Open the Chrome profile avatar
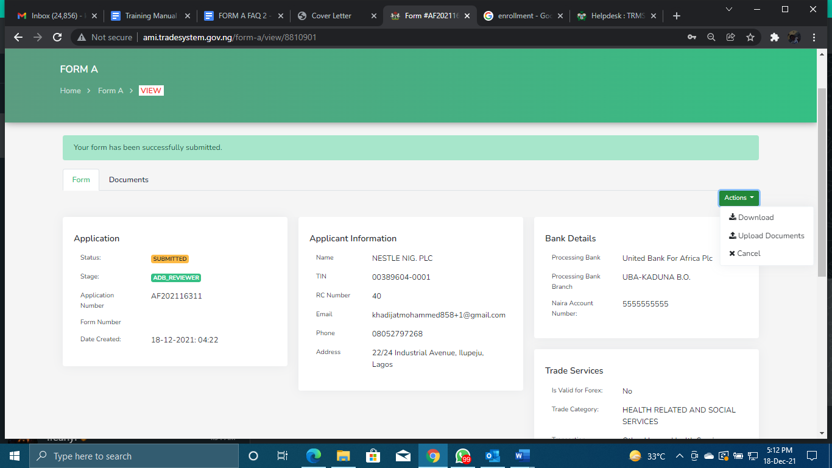832x468 pixels. click(x=794, y=37)
